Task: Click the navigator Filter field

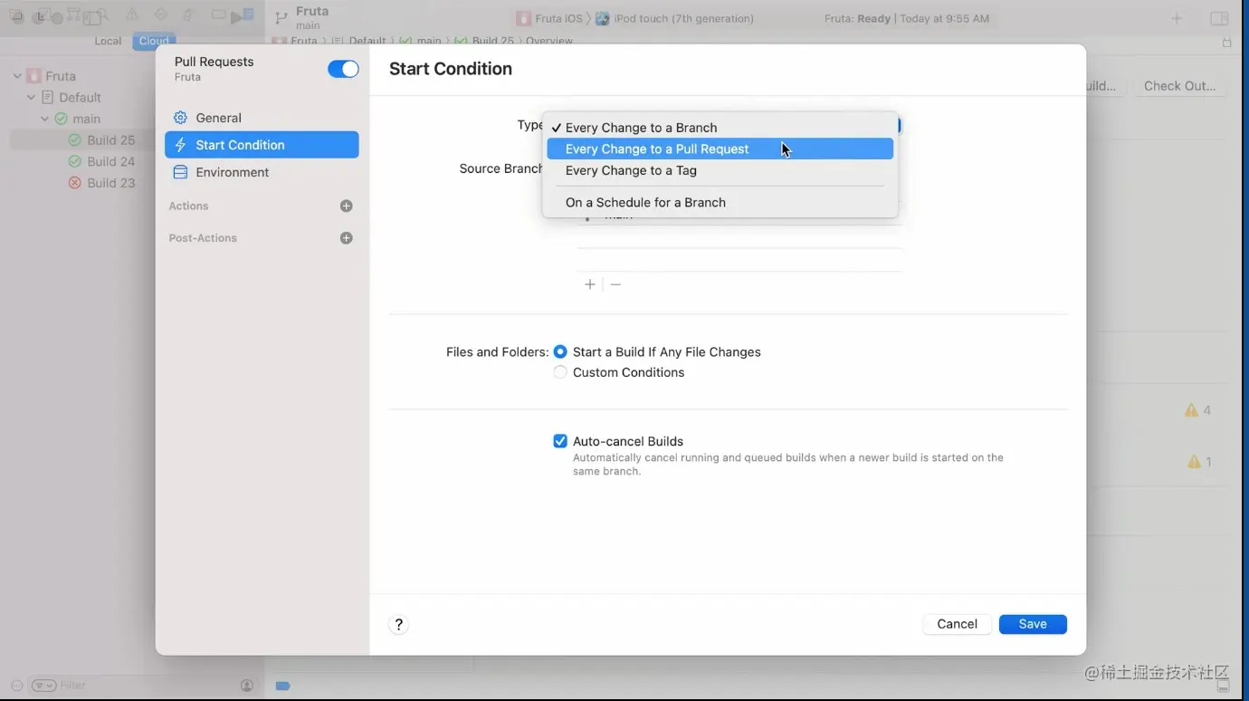Action: 145,686
